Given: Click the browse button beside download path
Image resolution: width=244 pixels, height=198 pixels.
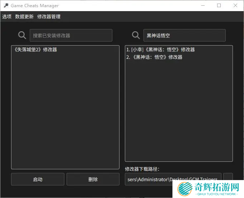Looking at the screenshot, I should click(x=228, y=178).
